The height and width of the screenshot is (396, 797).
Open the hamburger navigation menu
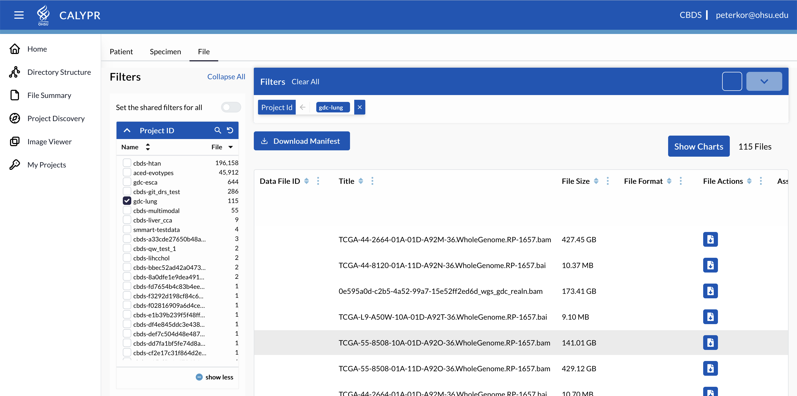click(x=18, y=15)
